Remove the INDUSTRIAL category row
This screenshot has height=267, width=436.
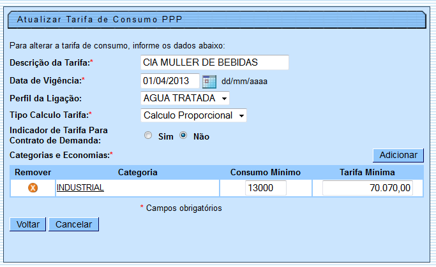[x=33, y=188]
